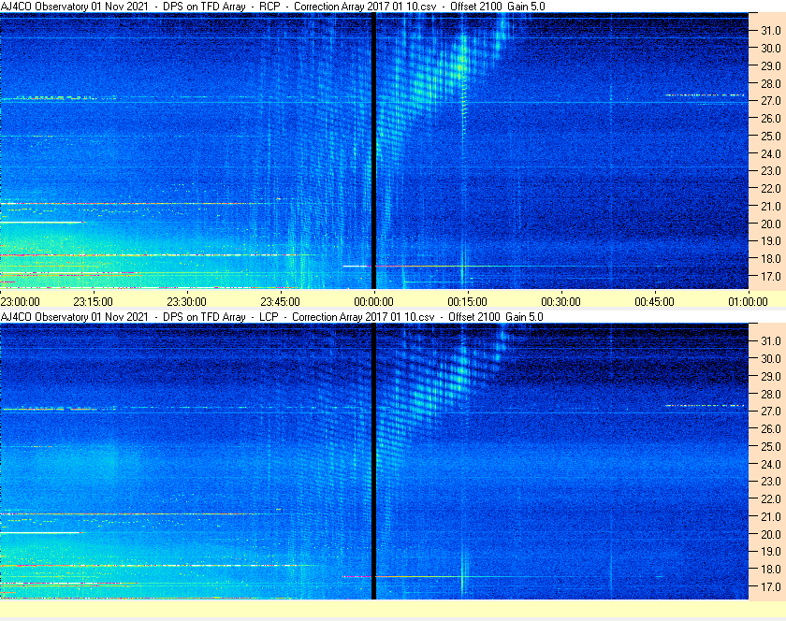
Task: Pick the 19.0 frequency label in LCP panel
Action: click(771, 552)
